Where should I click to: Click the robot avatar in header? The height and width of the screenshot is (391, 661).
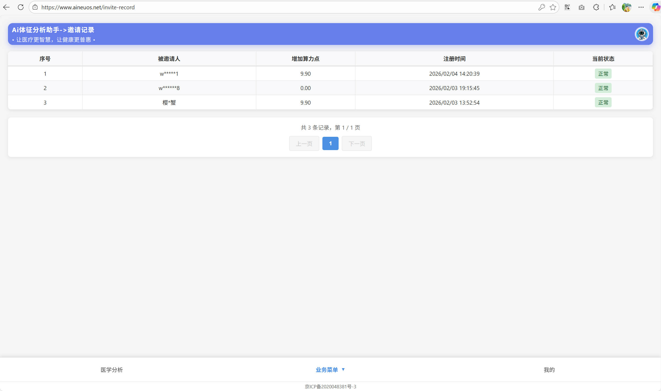click(x=642, y=34)
